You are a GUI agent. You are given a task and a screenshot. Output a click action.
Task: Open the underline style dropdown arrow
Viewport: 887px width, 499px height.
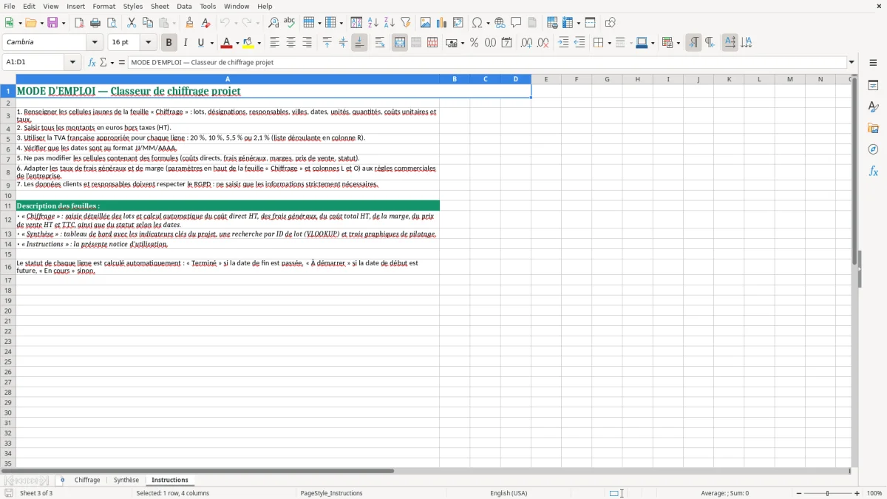click(x=211, y=43)
